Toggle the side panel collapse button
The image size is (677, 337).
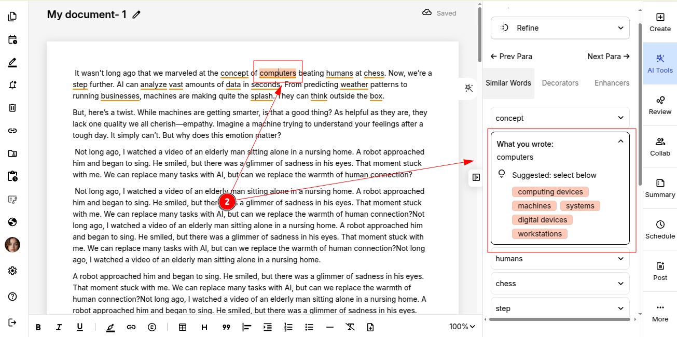click(476, 177)
